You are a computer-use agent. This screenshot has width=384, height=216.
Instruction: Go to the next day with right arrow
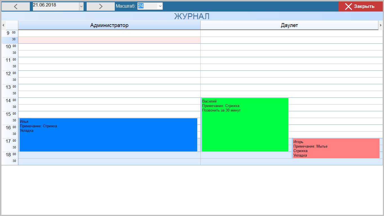coord(100,6)
